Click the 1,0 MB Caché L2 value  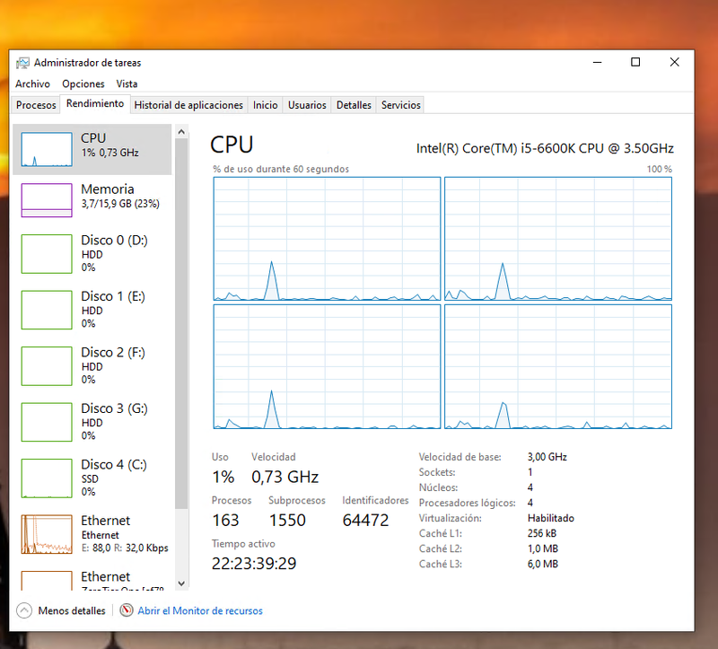[x=543, y=548]
